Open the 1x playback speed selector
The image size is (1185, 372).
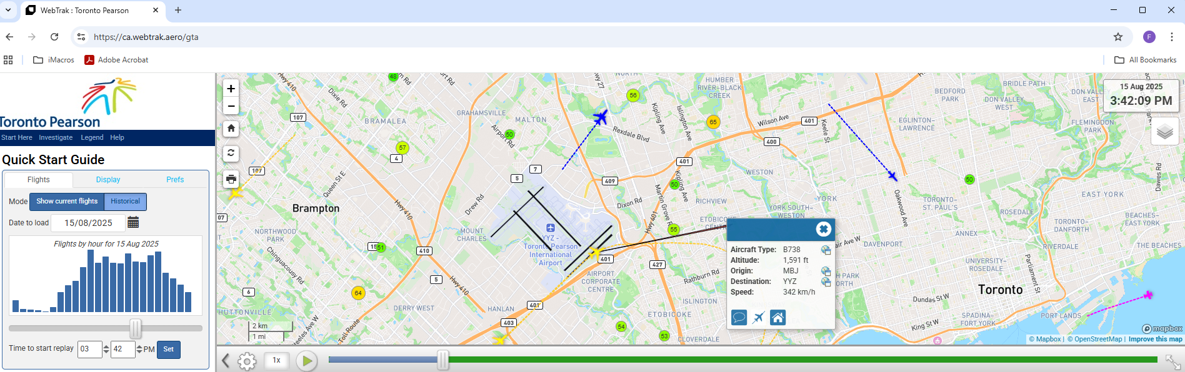pyautogui.click(x=276, y=360)
